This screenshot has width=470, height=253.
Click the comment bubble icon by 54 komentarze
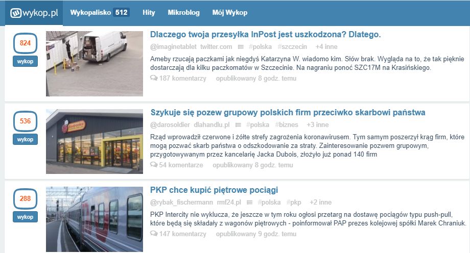(x=154, y=165)
